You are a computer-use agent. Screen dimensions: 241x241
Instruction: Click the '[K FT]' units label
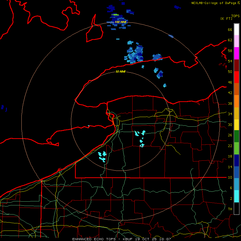[226, 18]
